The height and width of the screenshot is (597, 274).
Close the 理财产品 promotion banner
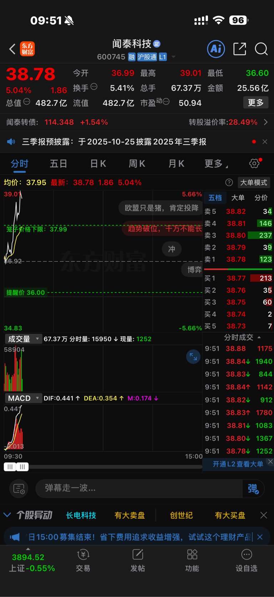(260, 537)
